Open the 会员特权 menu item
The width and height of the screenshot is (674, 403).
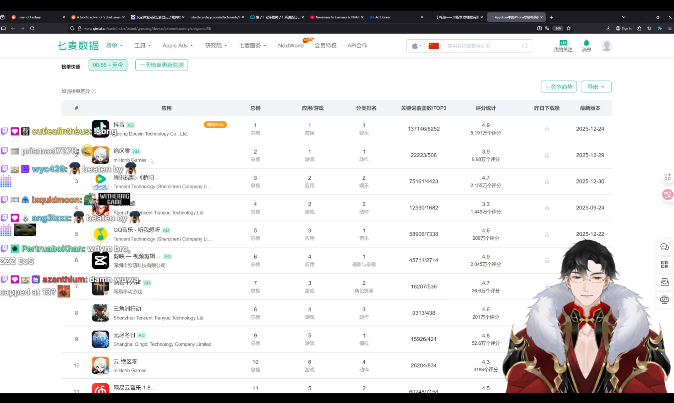[x=325, y=46]
